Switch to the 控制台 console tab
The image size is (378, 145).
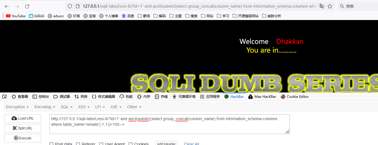click(x=41, y=97)
